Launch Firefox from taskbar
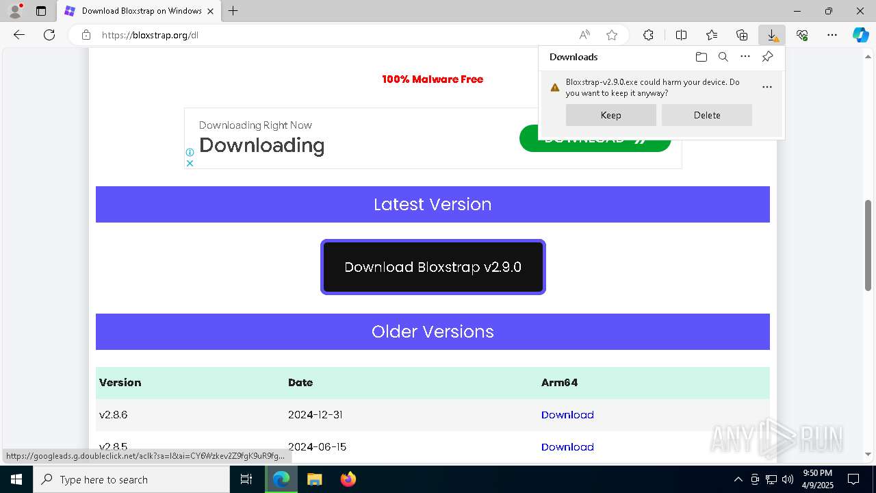876x493 pixels. 348,479
